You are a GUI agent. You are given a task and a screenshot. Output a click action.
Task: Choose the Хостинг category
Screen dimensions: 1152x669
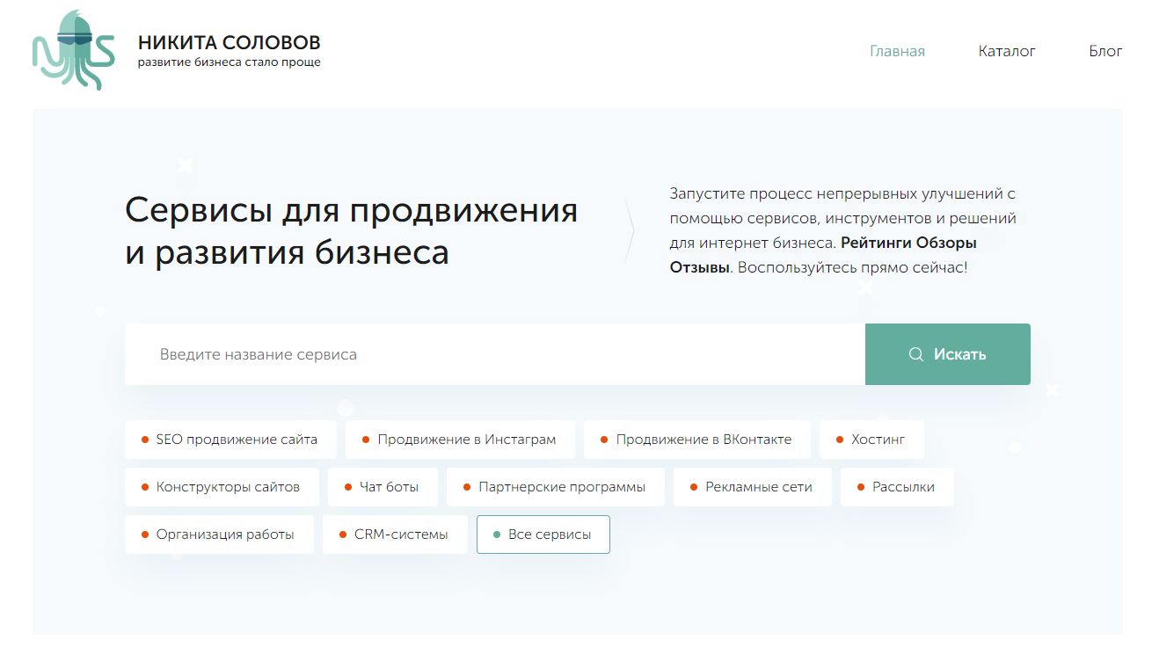coord(871,439)
